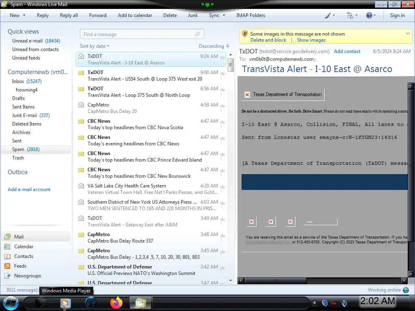Click Forward in the toolbar
Screen dimensions: 415x311
[x=98, y=15]
